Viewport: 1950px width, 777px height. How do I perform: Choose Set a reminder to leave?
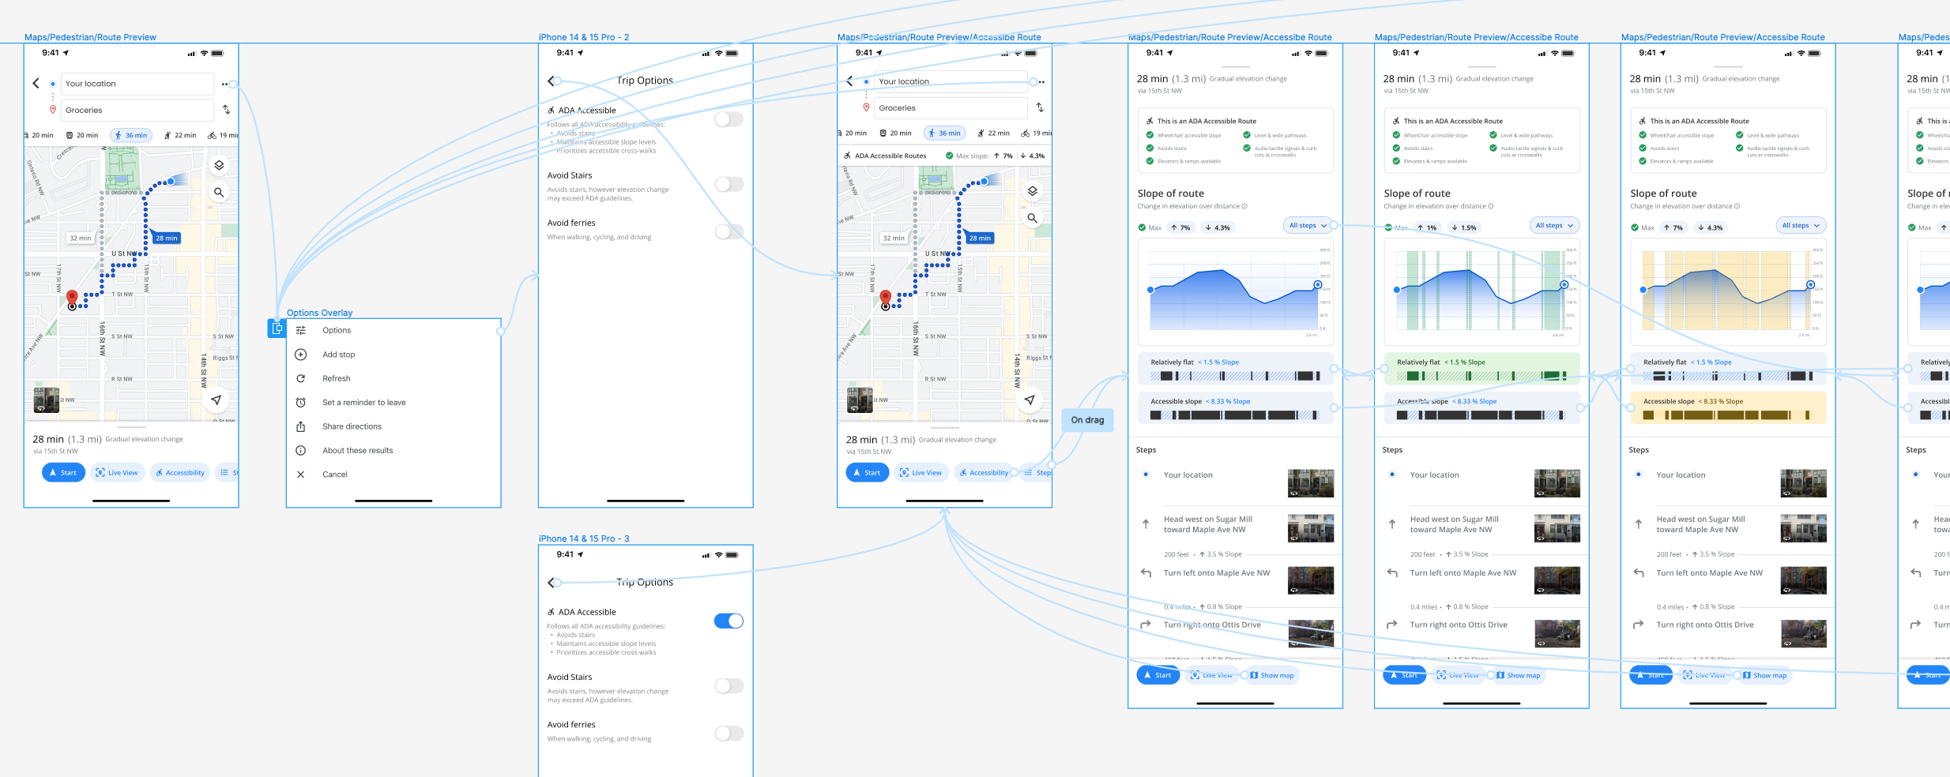364,403
